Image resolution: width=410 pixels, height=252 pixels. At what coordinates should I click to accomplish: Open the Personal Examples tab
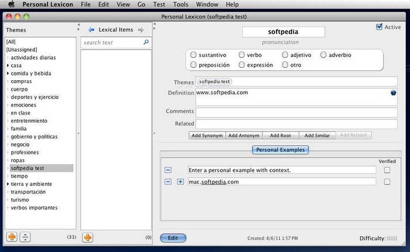[281, 150]
